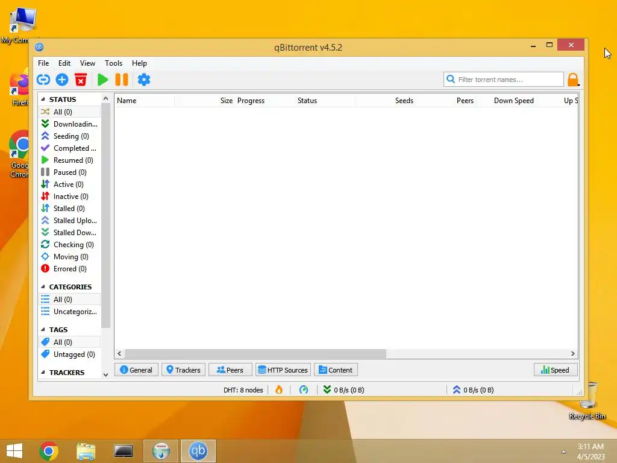Viewport: 617px width, 463px height.
Task: Select the Stalled Downloading filter
Action: pyautogui.click(x=70, y=233)
